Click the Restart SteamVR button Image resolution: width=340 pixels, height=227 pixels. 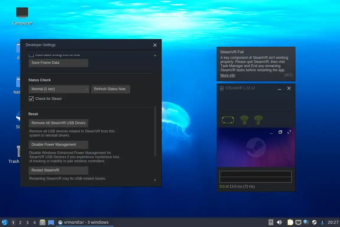58,170
